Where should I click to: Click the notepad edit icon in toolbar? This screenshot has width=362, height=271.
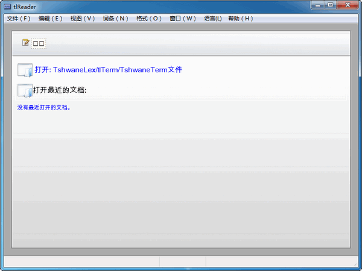click(25, 43)
